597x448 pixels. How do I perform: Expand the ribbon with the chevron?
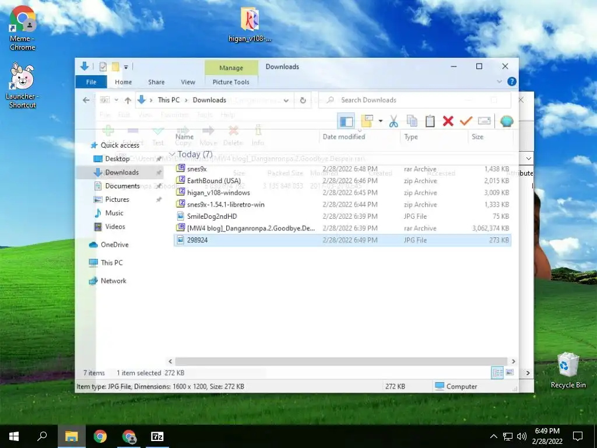click(499, 82)
